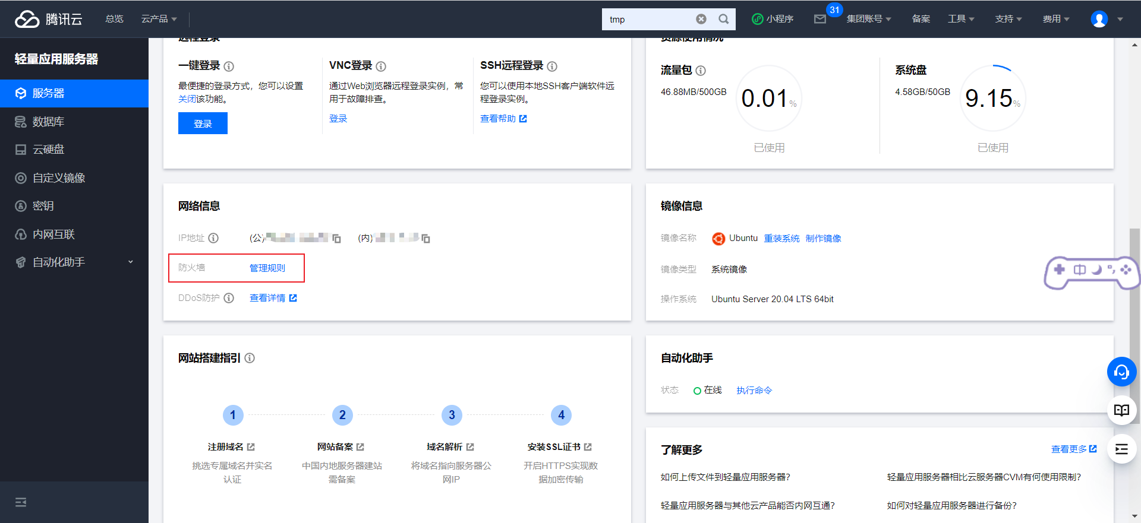The image size is (1141, 523).
Task: Copy the internal IP address
Action: (425, 239)
